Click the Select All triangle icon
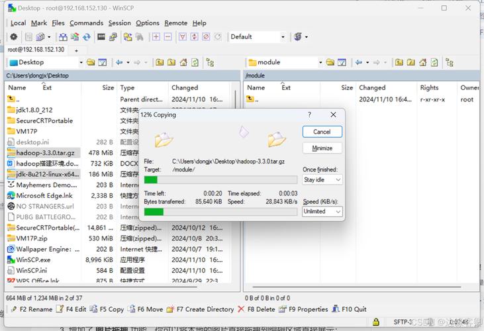This screenshot has height=331, width=484. point(183,36)
